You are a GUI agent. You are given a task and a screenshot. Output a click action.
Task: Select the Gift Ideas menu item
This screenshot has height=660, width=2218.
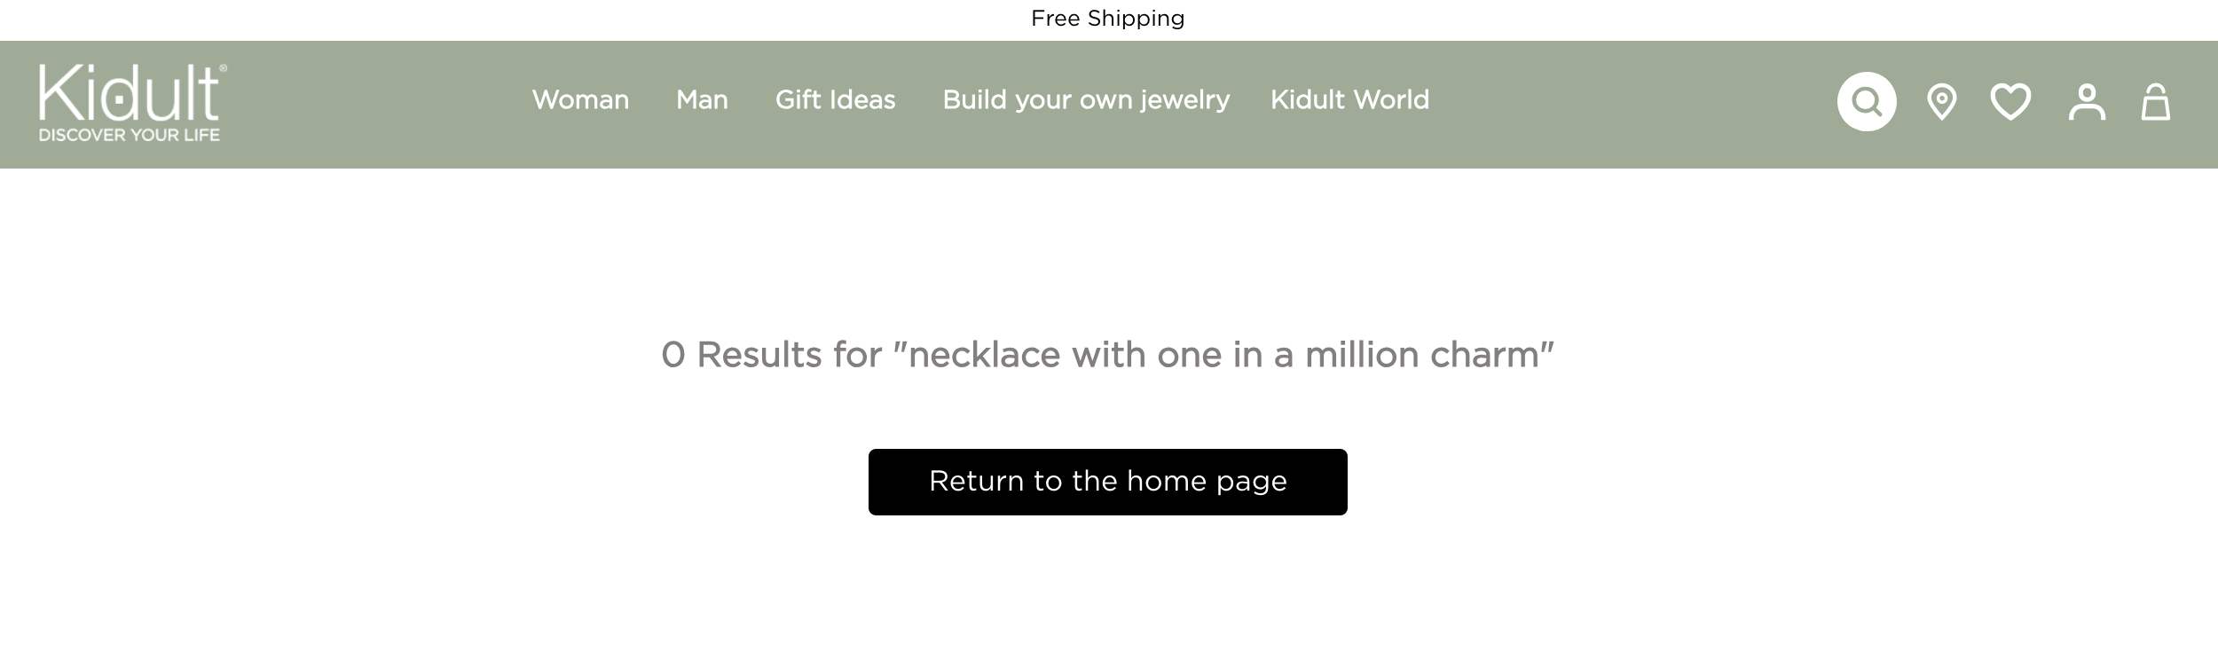pyautogui.click(x=835, y=100)
